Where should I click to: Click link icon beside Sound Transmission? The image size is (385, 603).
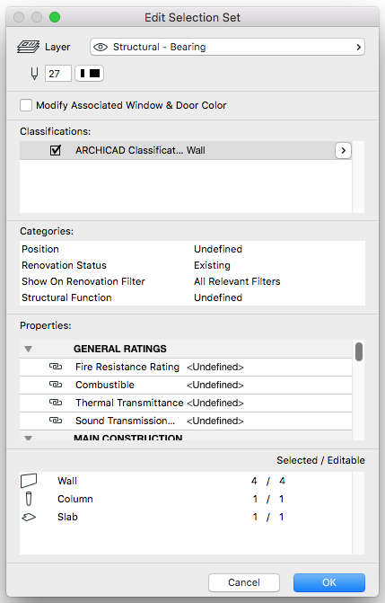(x=56, y=421)
